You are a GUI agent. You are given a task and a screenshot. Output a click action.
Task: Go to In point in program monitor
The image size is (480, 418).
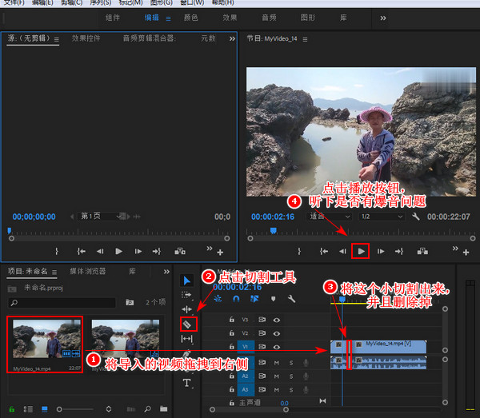[324, 251]
